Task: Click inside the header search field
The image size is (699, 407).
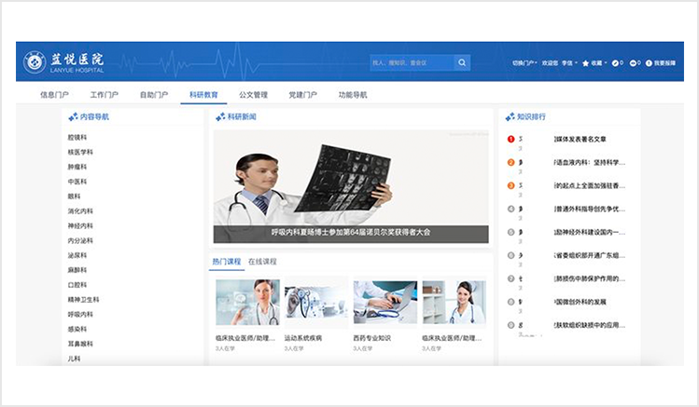Action: 411,62
